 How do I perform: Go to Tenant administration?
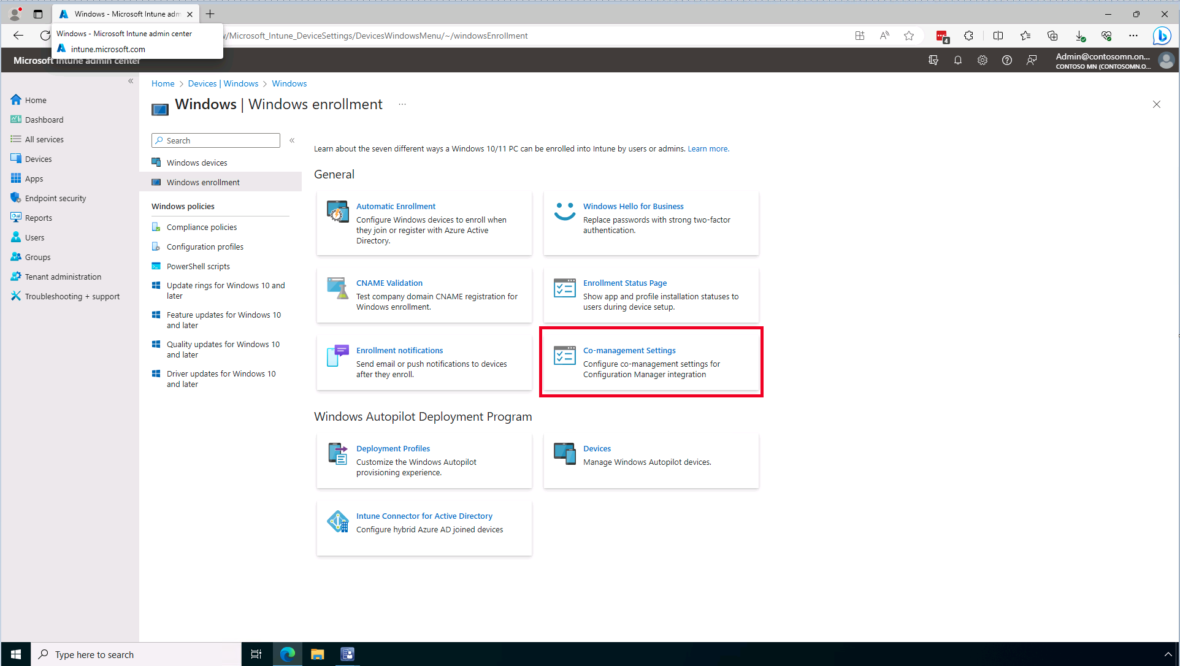pos(63,277)
